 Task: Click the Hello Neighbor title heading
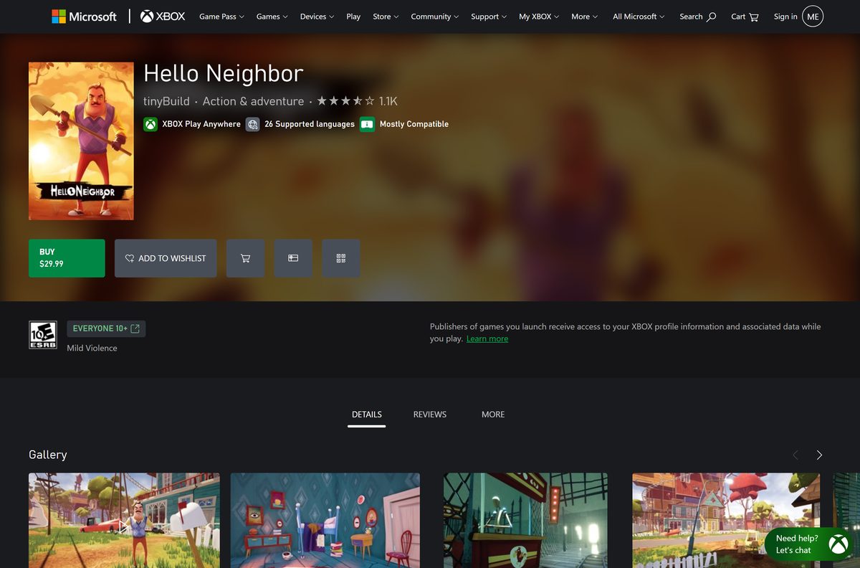click(224, 73)
